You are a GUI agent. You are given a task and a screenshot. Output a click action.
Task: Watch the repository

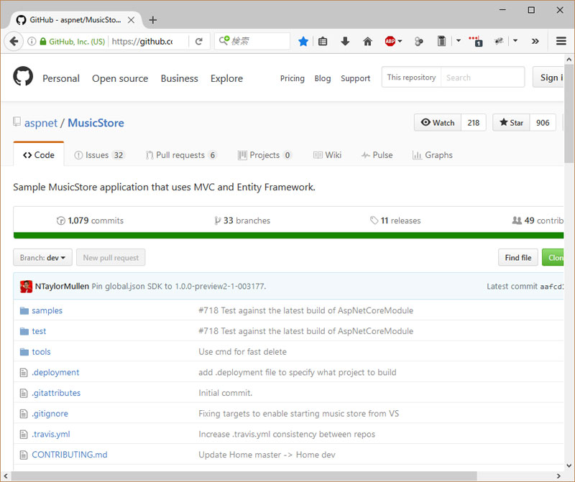tap(438, 122)
